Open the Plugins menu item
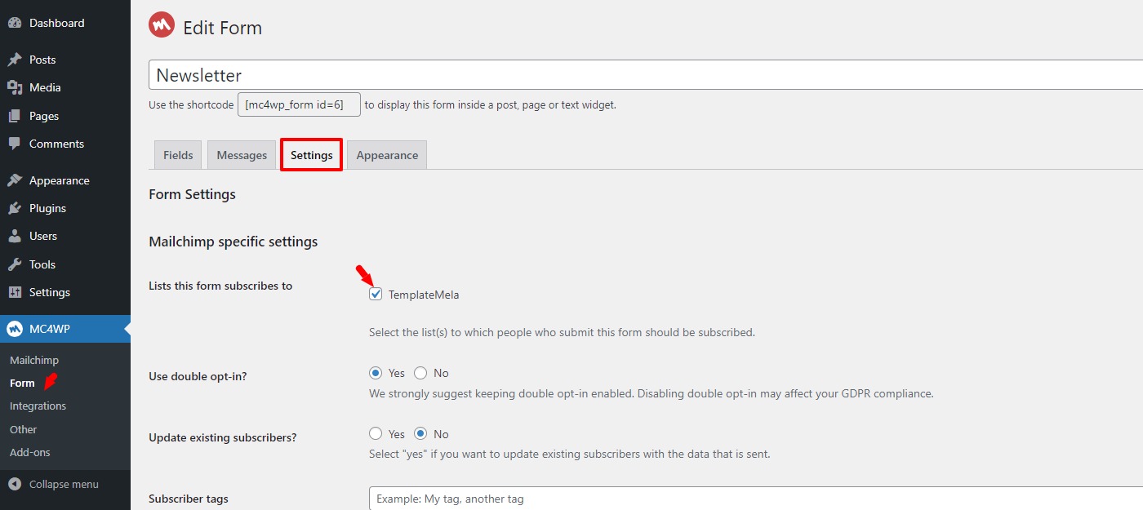Viewport: 1143px width, 510px height. (65, 208)
